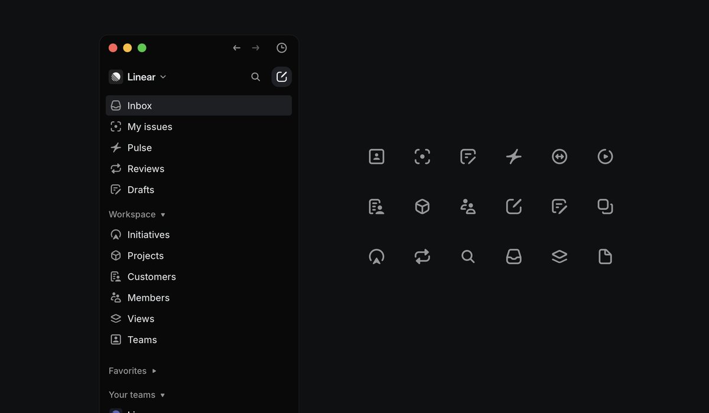The height and width of the screenshot is (413, 709).
Task: Go to My issues
Action: [199, 126]
